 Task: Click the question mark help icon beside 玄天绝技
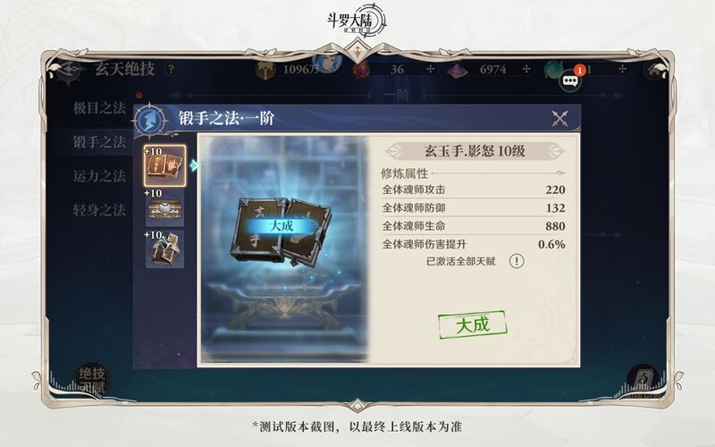click(x=171, y=70)
